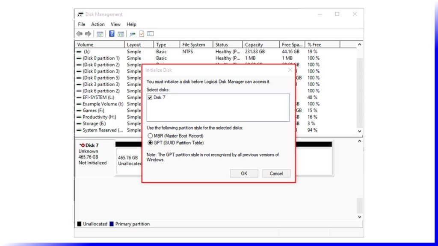Uncheck the Disk 7 checkbox
The height and width of the screenshot is (246, 438).
[x=150, y=98]
